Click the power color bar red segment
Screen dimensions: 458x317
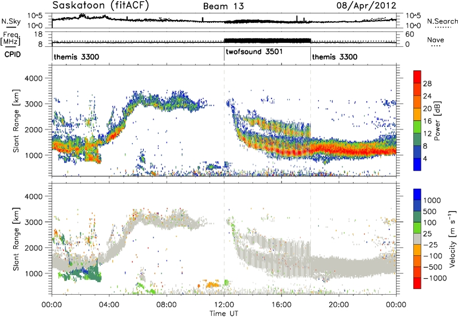[417, 77]
